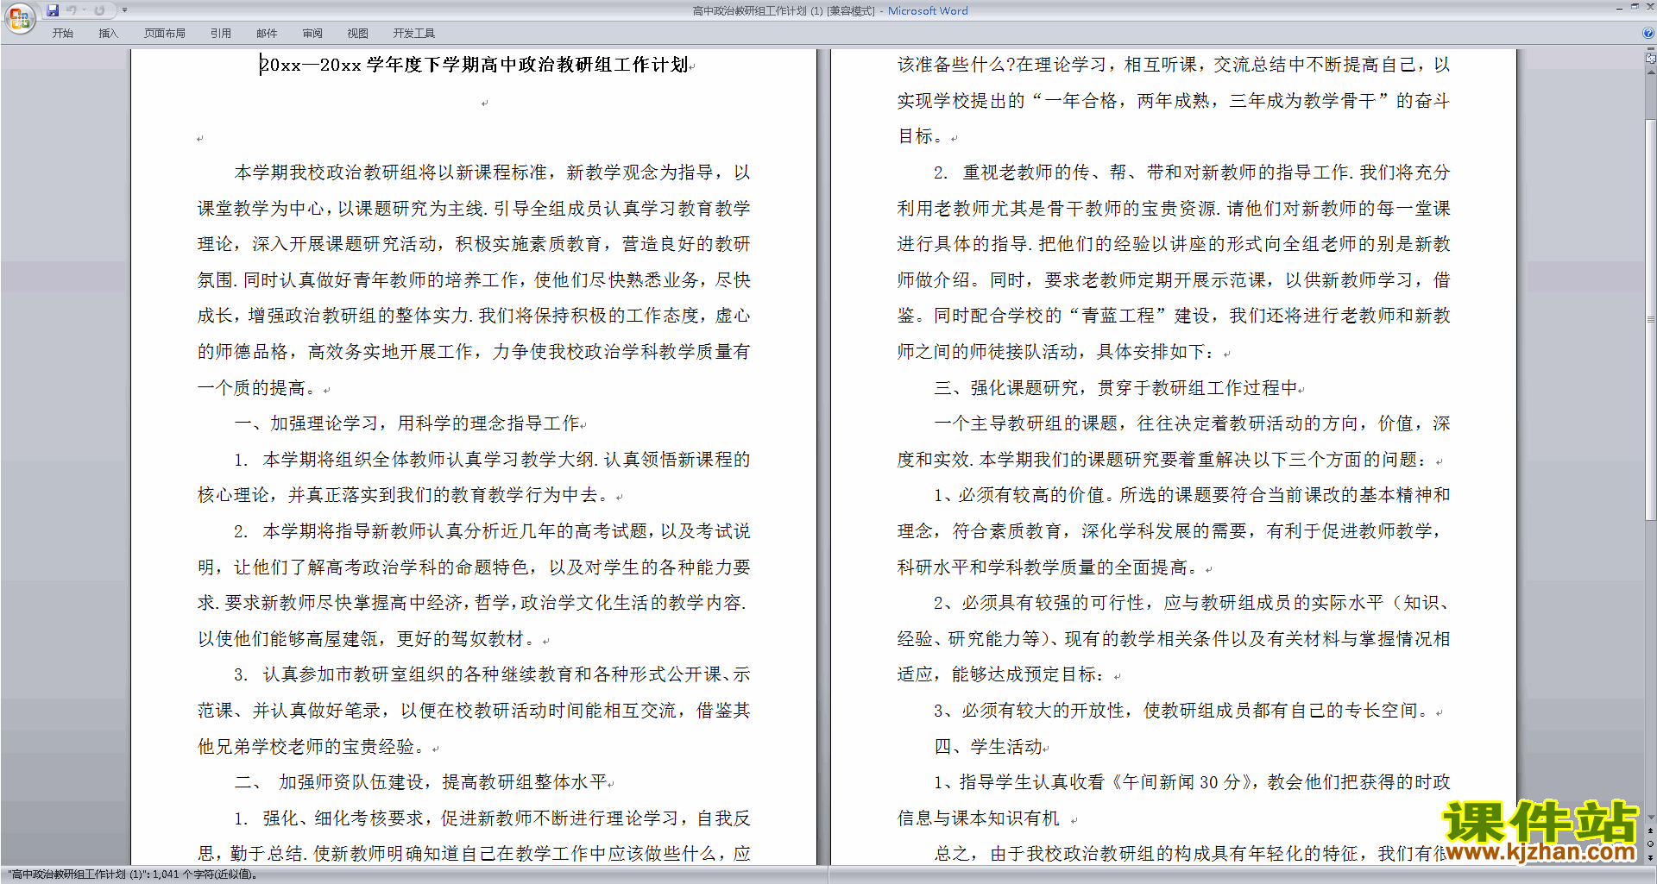
Task: Click the line beginning 本学期我校政治教研组
Action: pyautogui.click(x=492, y=172)
